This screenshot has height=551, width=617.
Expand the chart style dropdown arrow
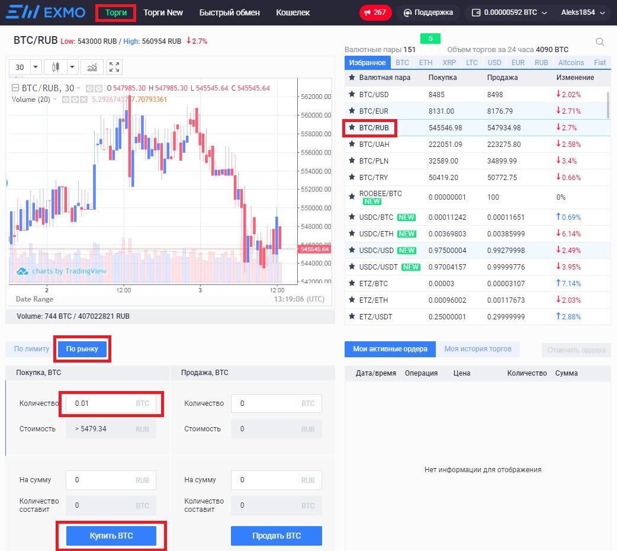[x=72, y=67]
